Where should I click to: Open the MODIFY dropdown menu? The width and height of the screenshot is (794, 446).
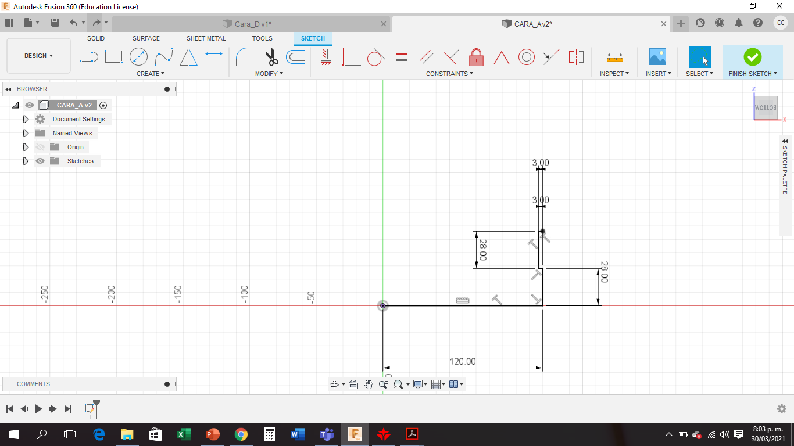(269, 74)
